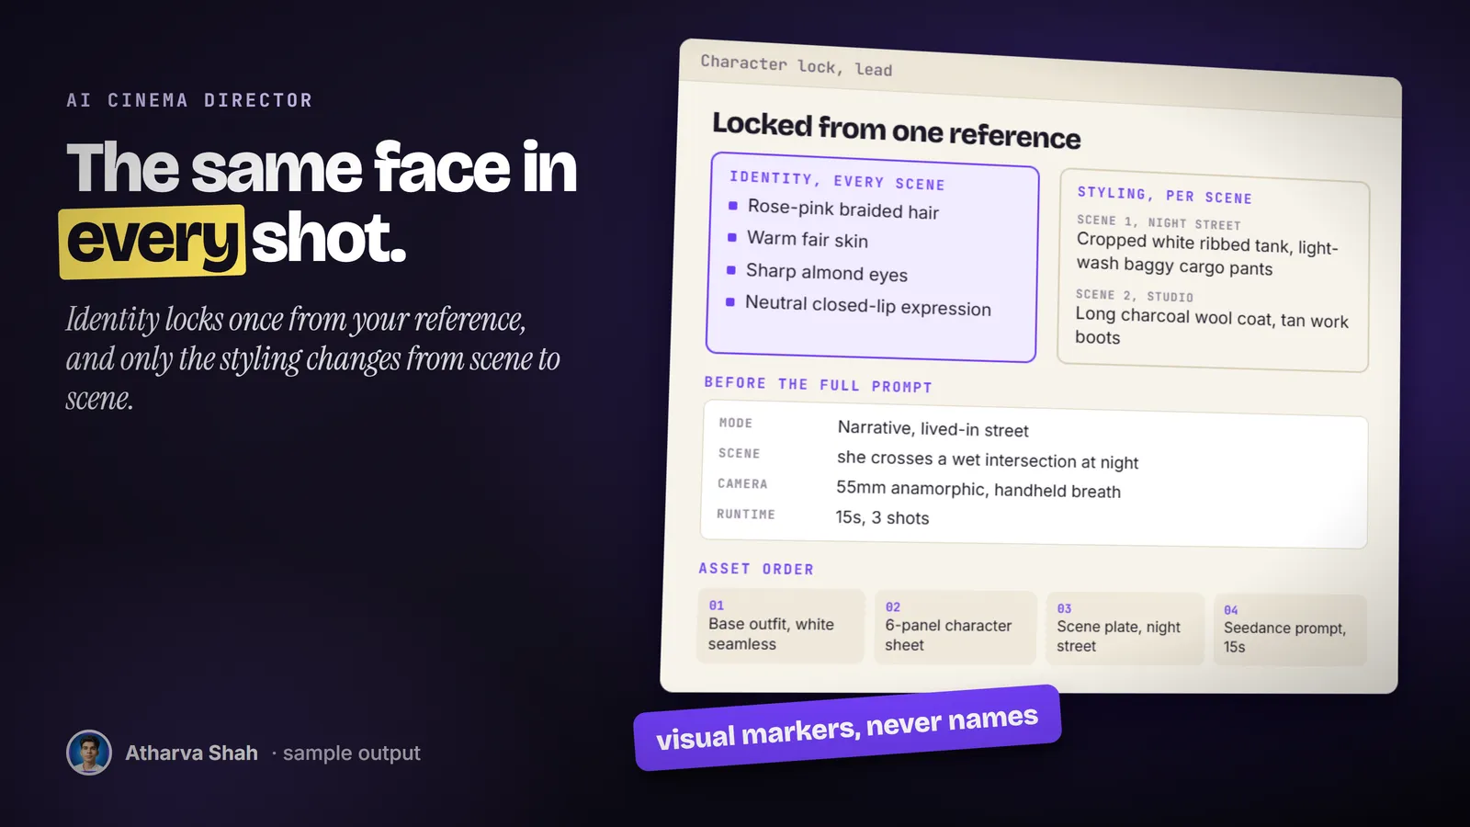1470x827 pixels.
Task: Select 'Neutral closed-lip expression' item
Action: tap(867, 305)
